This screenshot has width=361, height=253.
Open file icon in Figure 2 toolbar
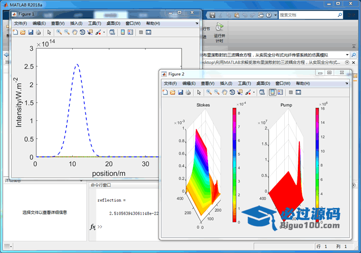173,92
